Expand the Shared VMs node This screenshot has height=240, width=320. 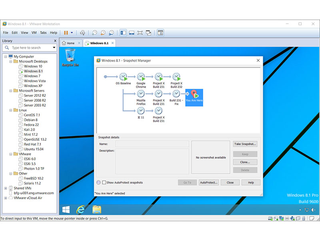[6, 188]
